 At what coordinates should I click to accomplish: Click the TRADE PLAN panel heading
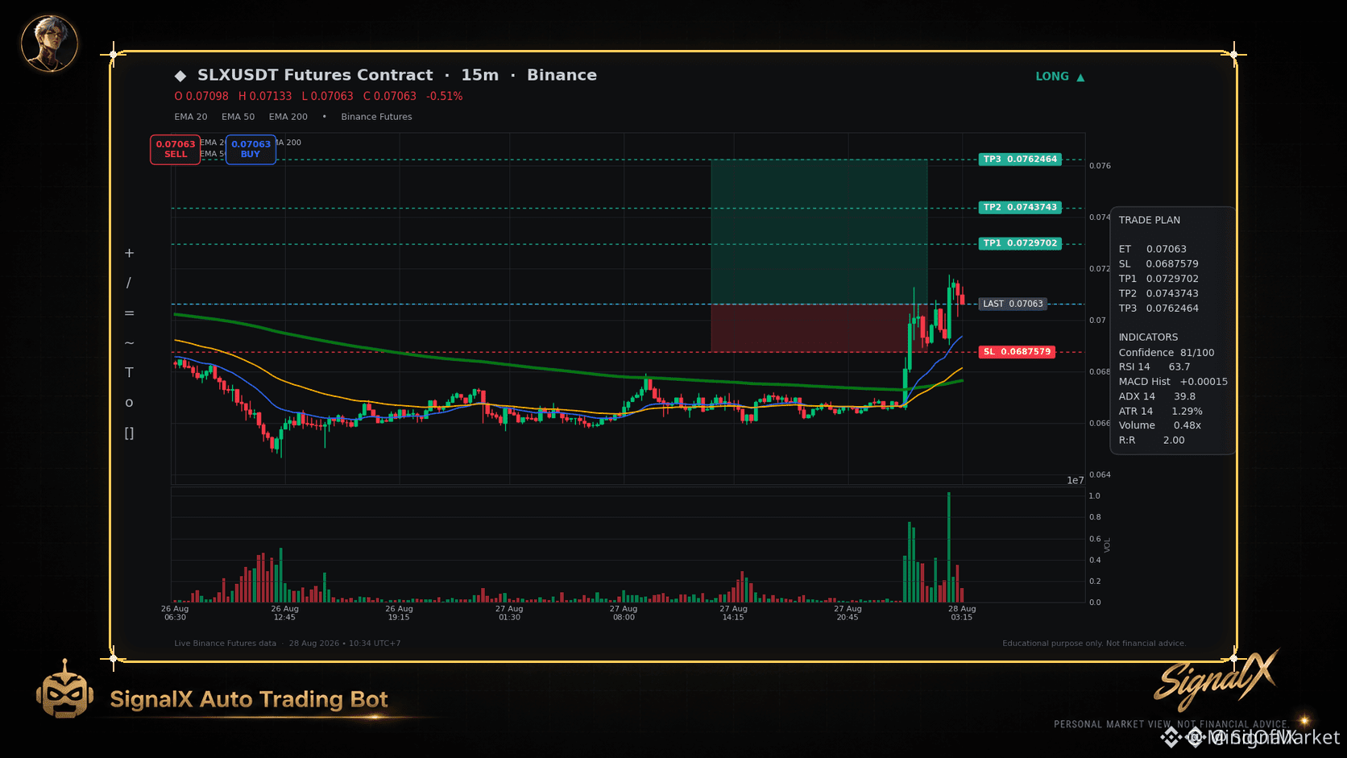pos(1150,220)
